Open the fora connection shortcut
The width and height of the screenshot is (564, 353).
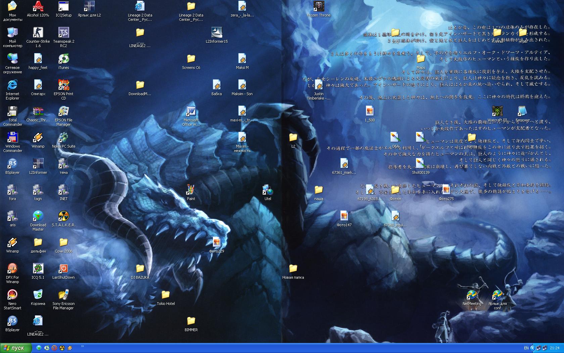[12, 193]
